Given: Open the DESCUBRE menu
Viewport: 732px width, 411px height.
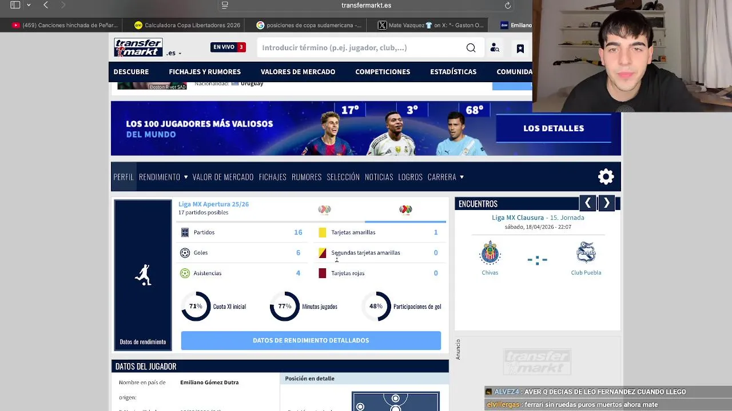Looking at the screenshot, I should (x=131, y=71).
